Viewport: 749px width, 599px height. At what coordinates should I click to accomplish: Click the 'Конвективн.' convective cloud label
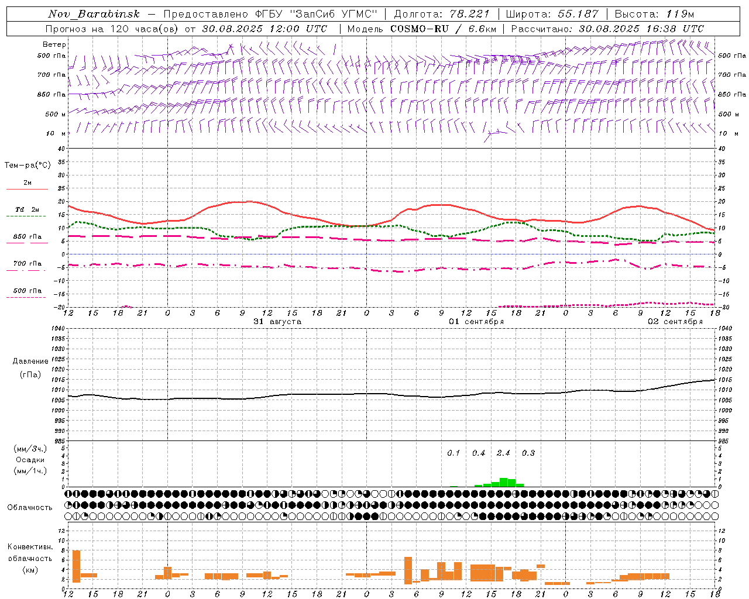point(30,547)
